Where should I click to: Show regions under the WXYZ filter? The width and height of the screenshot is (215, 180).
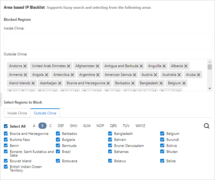tap(140, 126)
